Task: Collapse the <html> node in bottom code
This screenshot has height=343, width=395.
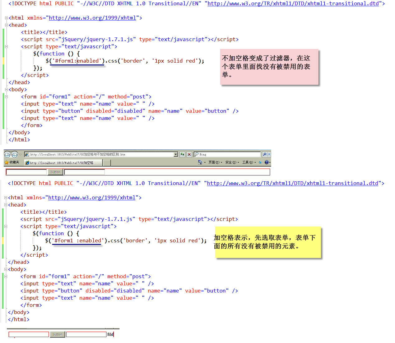Action: [x=6, y=198]
